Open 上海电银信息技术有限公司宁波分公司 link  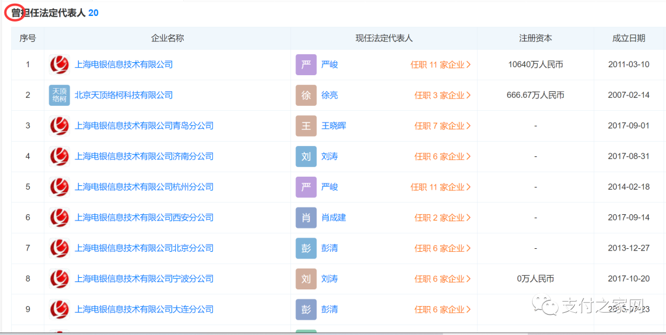[144, 278]
